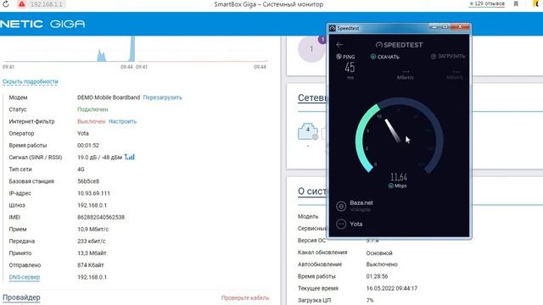
Task: Click the browser bookmark icon
Action: pos(516,3)
